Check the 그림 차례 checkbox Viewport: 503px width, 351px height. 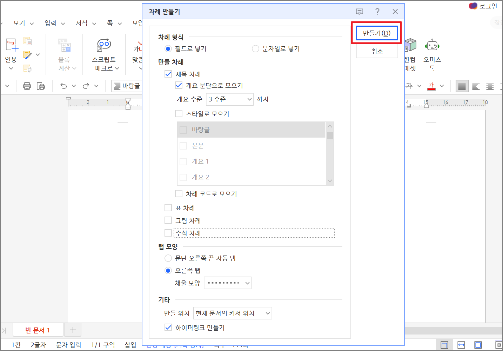168,220
